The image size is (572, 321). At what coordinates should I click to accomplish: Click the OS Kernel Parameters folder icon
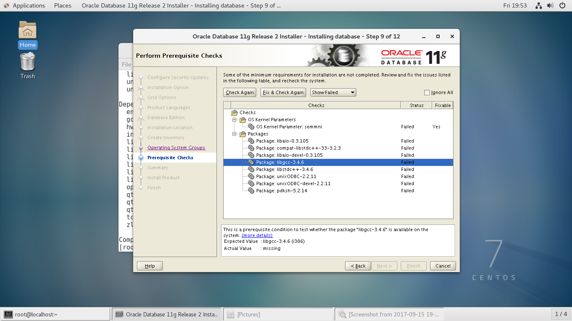[x=243, y=120]
